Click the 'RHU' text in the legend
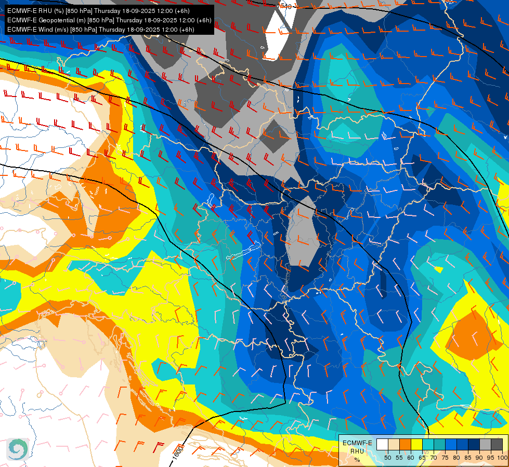 pos(357,451)
